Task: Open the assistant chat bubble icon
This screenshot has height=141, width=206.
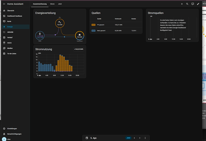Action: coord(193,4)
